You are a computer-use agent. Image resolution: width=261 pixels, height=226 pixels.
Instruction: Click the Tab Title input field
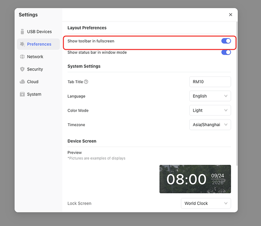[210, 82]
